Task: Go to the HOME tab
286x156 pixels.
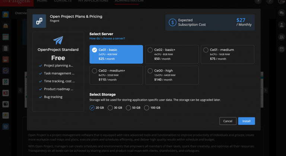Action: [x=42, y=1]
